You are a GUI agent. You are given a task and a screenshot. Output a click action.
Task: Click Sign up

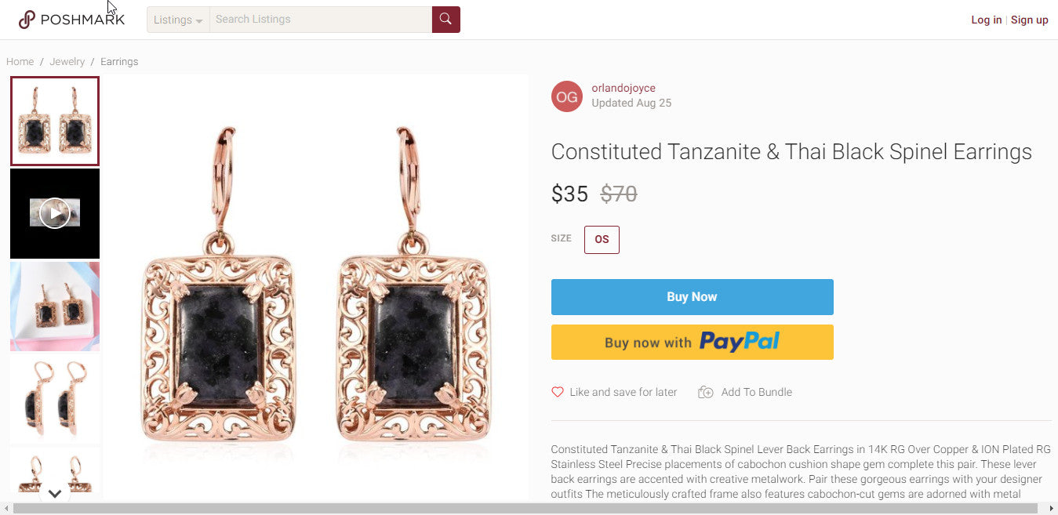point(1029,20)
